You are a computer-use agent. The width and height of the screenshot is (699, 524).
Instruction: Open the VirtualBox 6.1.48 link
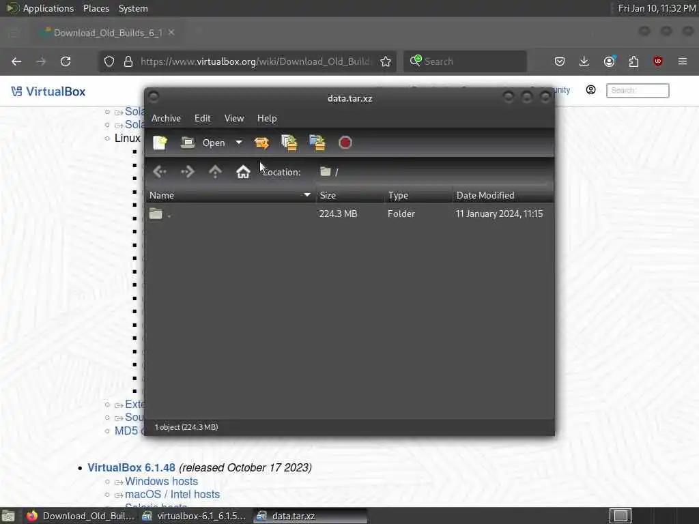pos(131,468)
